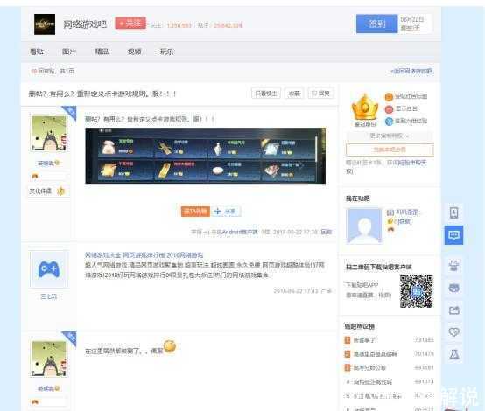Image resolution: width=485 pixels, height=411 pixels.
Task: Click the animal-face icon in floating sidebar
Action: [453, 288]
